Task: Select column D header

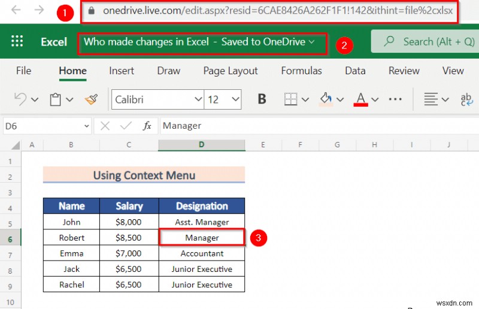Action: [202, 145]
